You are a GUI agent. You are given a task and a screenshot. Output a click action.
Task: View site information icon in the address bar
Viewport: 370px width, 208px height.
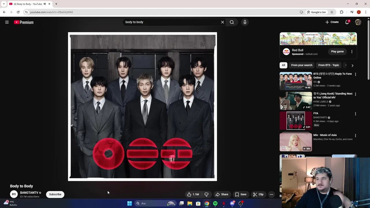pos(26,12)
